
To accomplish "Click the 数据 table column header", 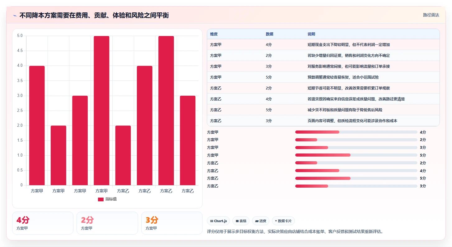I will point(270,34).
